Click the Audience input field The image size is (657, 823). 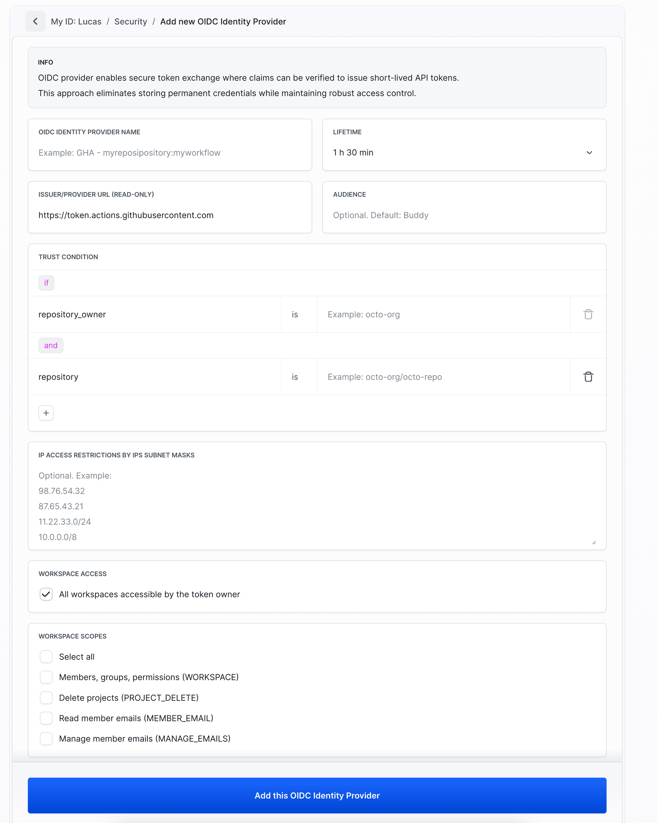[x=464, y=215]
